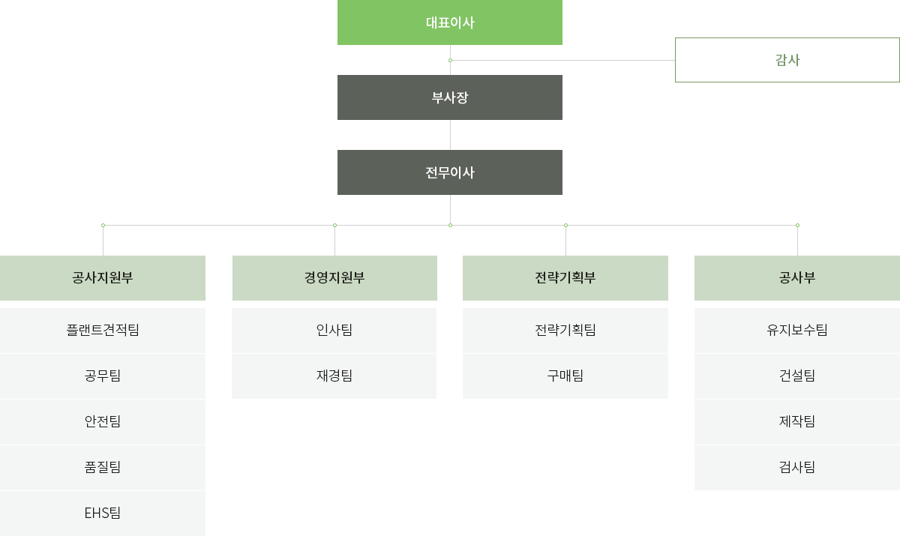
Task: Click the 인사팀 team cell
Action: click(334, 331)
